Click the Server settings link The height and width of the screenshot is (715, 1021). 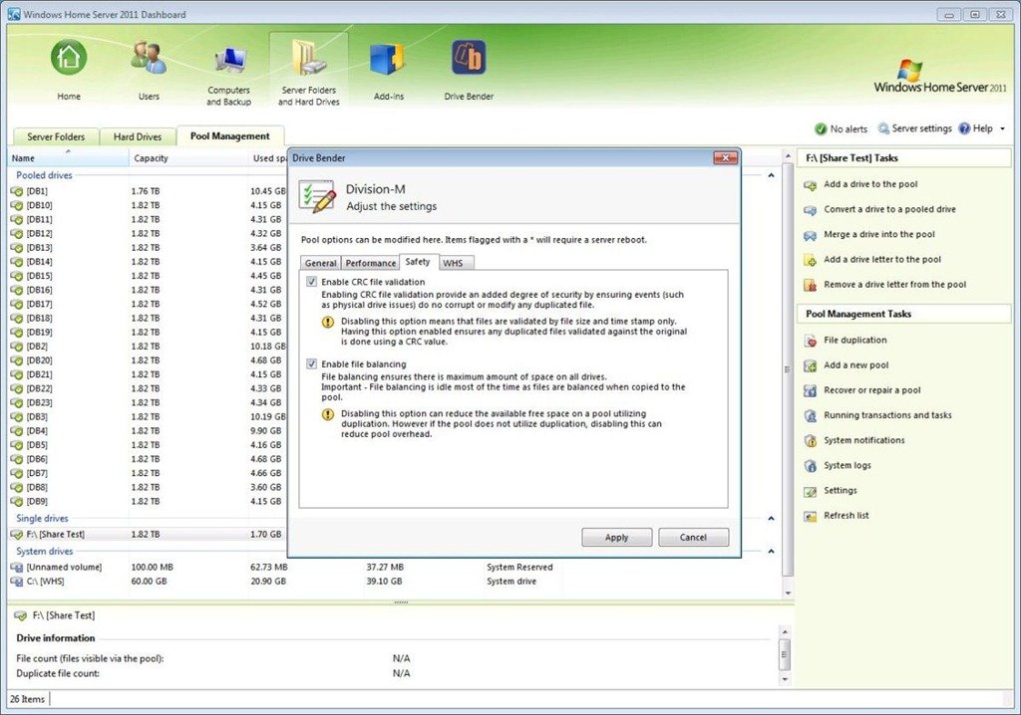[x=921, y=128]
